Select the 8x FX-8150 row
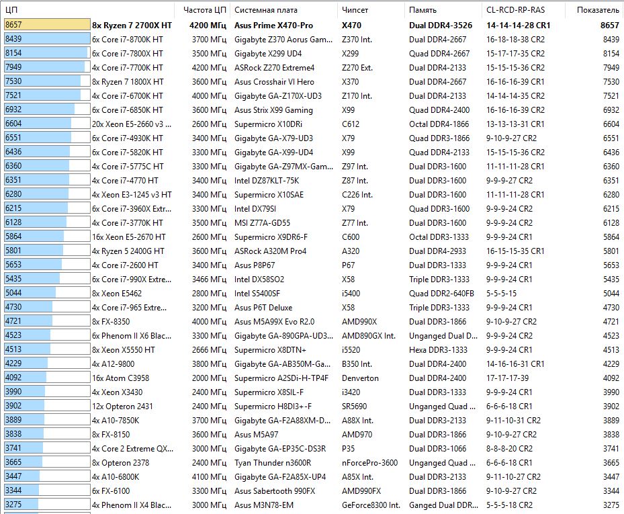This screenshot has height=514, width=624. (x=312, y=435)
